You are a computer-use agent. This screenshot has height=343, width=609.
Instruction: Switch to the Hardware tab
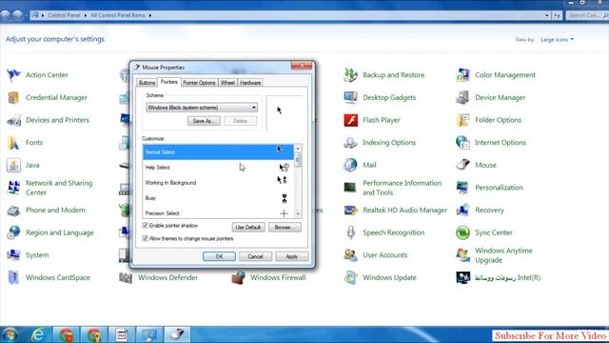tap(250, 83)
